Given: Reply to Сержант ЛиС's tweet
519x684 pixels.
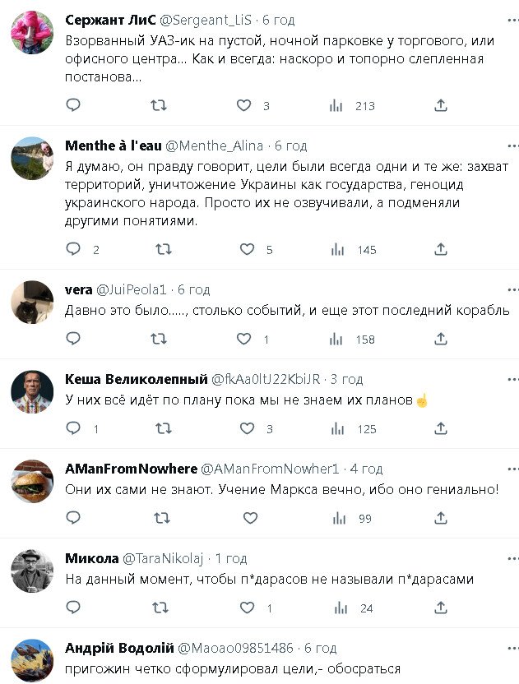Looking at the screenshot, I should click(x=73, y=105).
